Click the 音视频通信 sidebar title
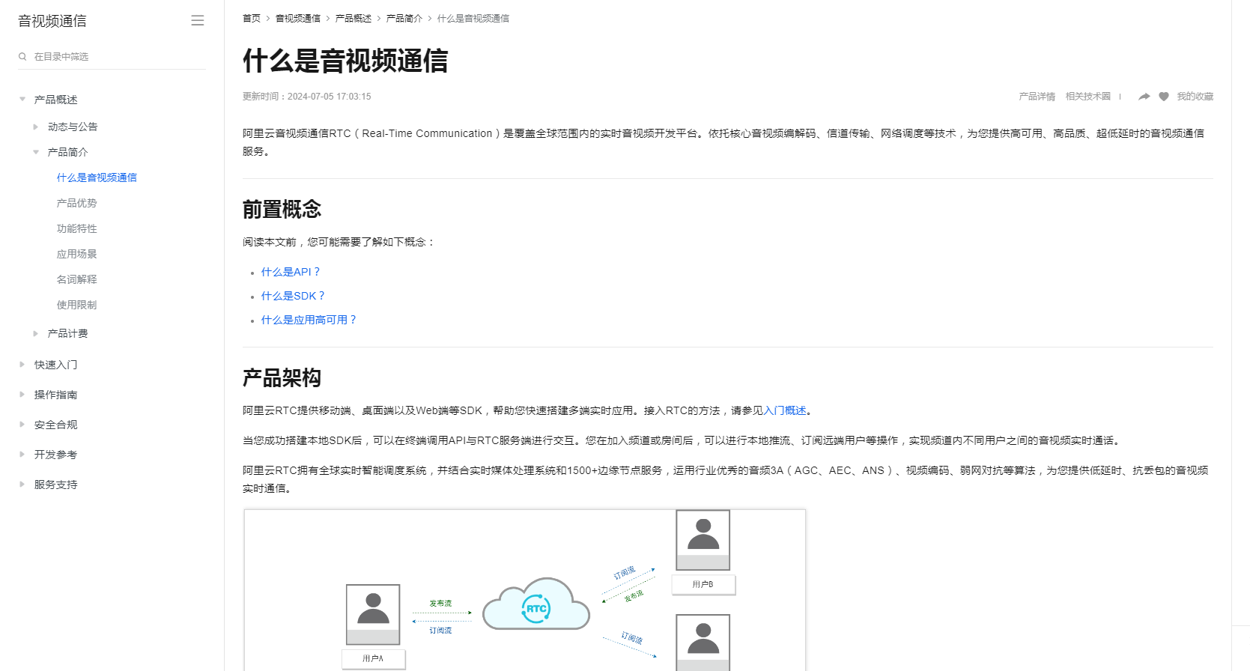1250x671 pixels. [52, 21]
